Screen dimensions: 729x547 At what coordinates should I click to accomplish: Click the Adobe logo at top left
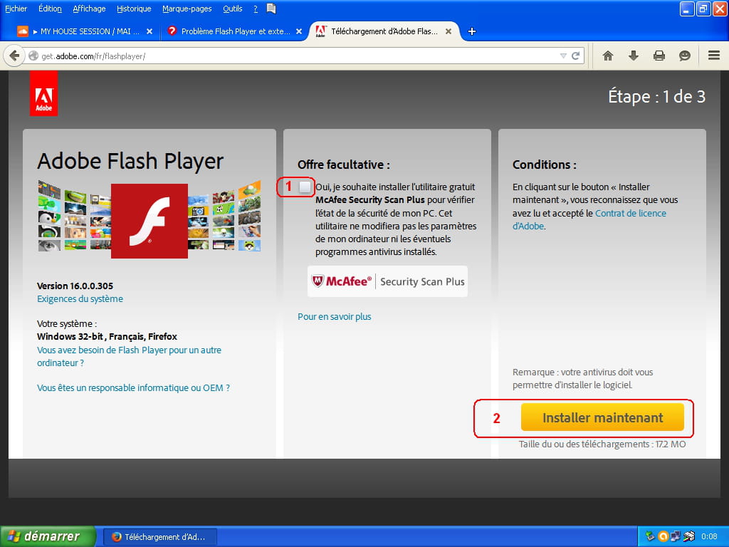[43, 93]
